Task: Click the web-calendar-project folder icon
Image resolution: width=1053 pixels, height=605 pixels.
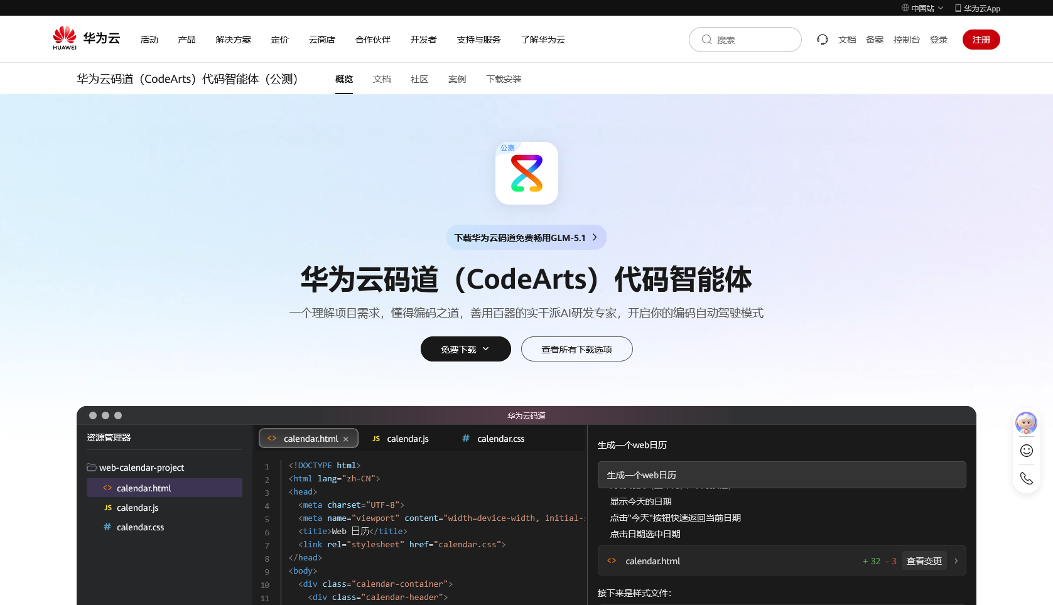Action: pos(92,468)
